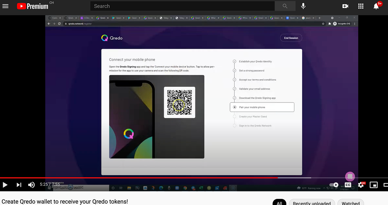
Task: Open Chrome on the recorded taskbar
Action: 185,188
